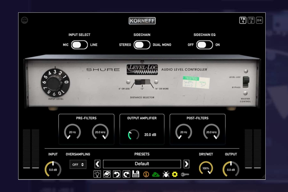
Task: Click the KORNEFF logo
Action: click(142, 20)
